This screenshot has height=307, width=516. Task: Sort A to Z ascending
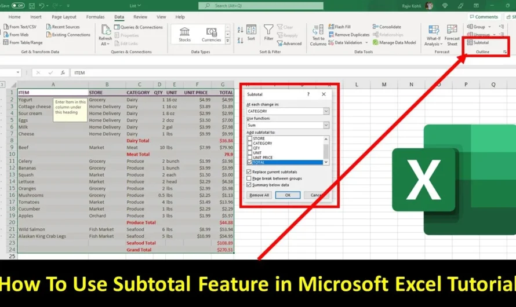(x=240, y=30)
